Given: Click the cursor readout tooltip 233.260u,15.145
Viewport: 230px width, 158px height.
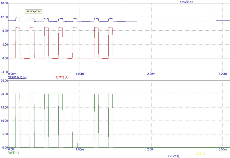Looking at the screenshot, I should click(34, 11).
